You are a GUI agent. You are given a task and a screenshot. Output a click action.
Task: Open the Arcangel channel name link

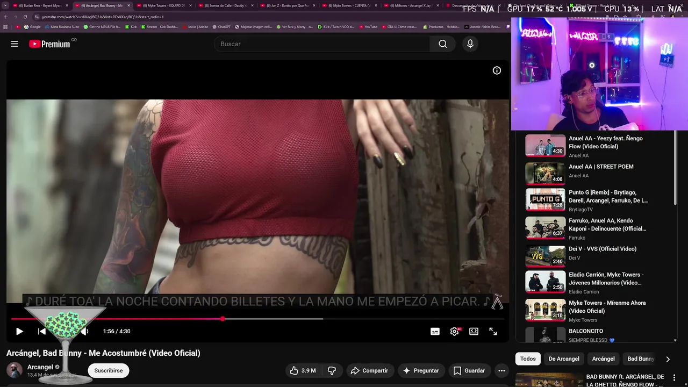click(x=40, y=367)
